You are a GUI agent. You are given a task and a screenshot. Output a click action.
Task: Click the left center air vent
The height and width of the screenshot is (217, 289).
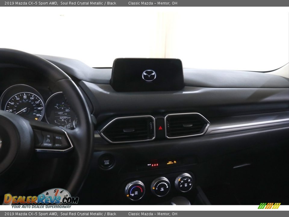click(128, 129)
